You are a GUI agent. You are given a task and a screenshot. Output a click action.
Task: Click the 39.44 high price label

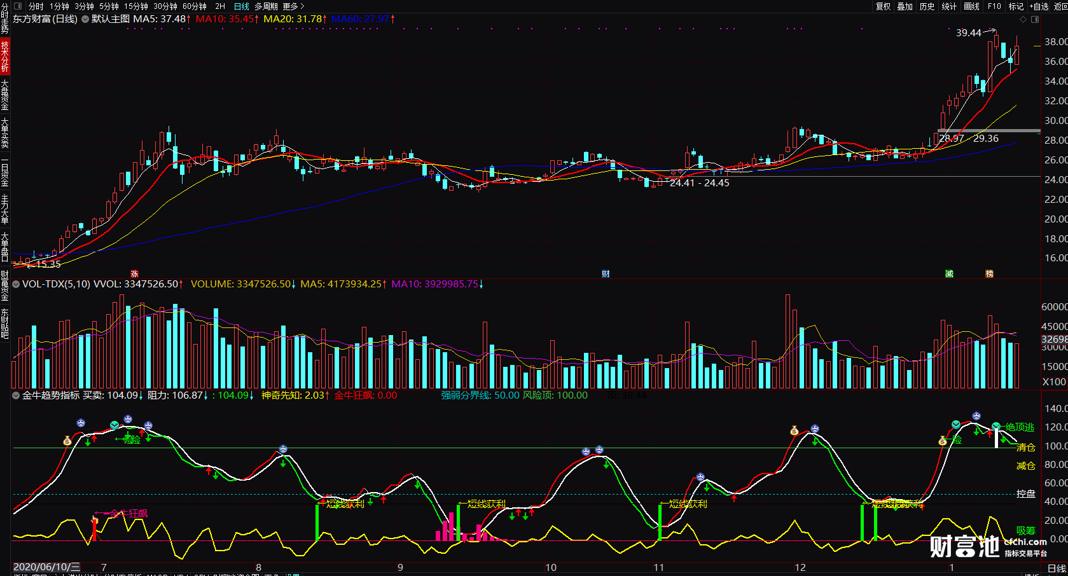[968, 33]
